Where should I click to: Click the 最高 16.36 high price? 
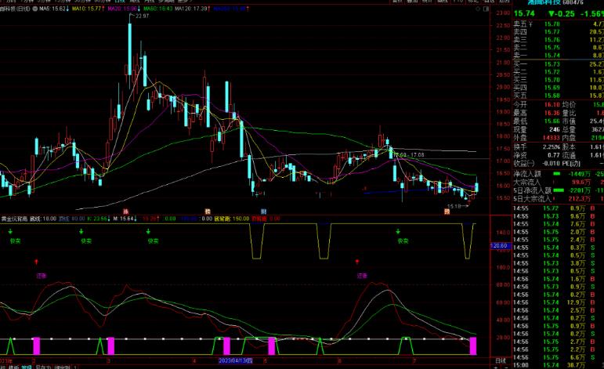552,113
